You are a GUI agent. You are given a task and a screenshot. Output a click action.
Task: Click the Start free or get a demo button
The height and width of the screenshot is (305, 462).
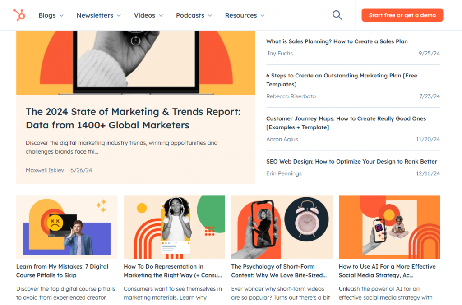click(402, 15)
